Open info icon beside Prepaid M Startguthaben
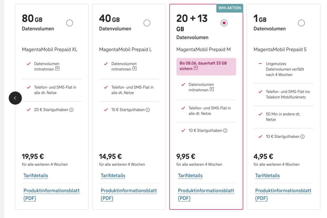327x218 pixels. tap(225, 131)
